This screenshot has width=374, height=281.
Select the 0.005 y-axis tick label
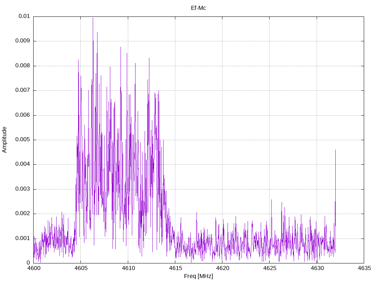point(23,140)
